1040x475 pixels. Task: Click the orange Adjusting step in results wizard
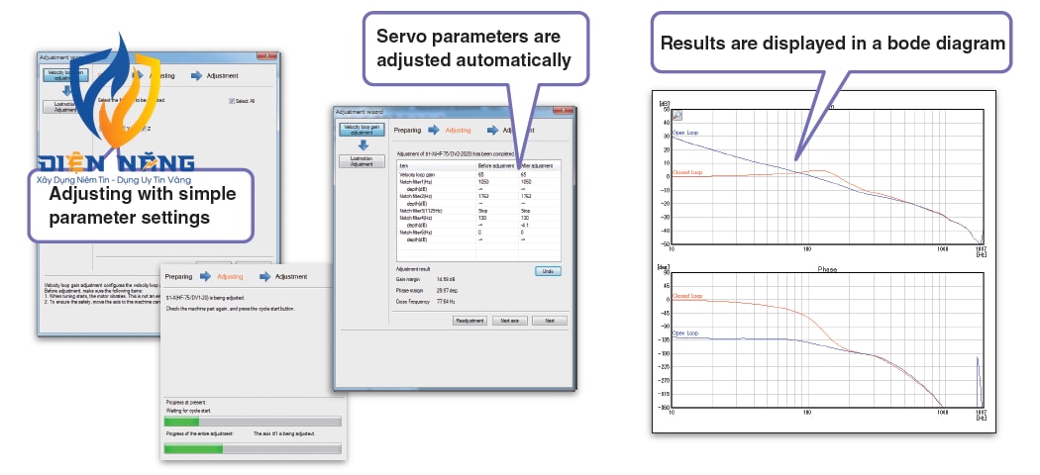tap(459, 130)
